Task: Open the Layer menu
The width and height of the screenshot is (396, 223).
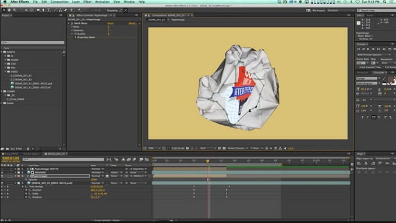Action: pos(76,2)
